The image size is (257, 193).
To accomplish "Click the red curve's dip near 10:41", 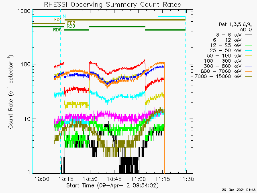I will (108, 73).
